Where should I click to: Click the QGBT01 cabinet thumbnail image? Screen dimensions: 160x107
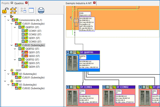click(72, 63)
